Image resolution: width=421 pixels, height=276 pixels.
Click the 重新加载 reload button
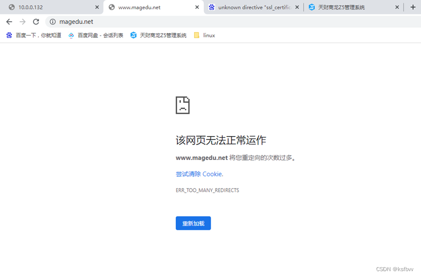(x=193, y=223)
